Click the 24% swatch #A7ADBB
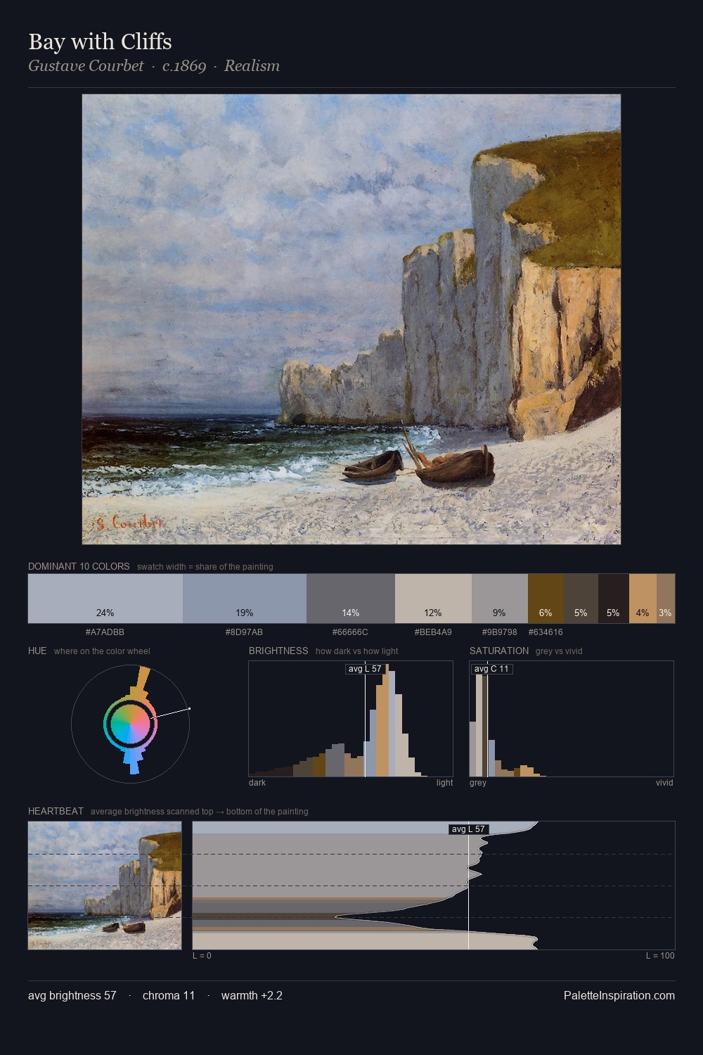 pyautogui.click(x=105, y=599)
